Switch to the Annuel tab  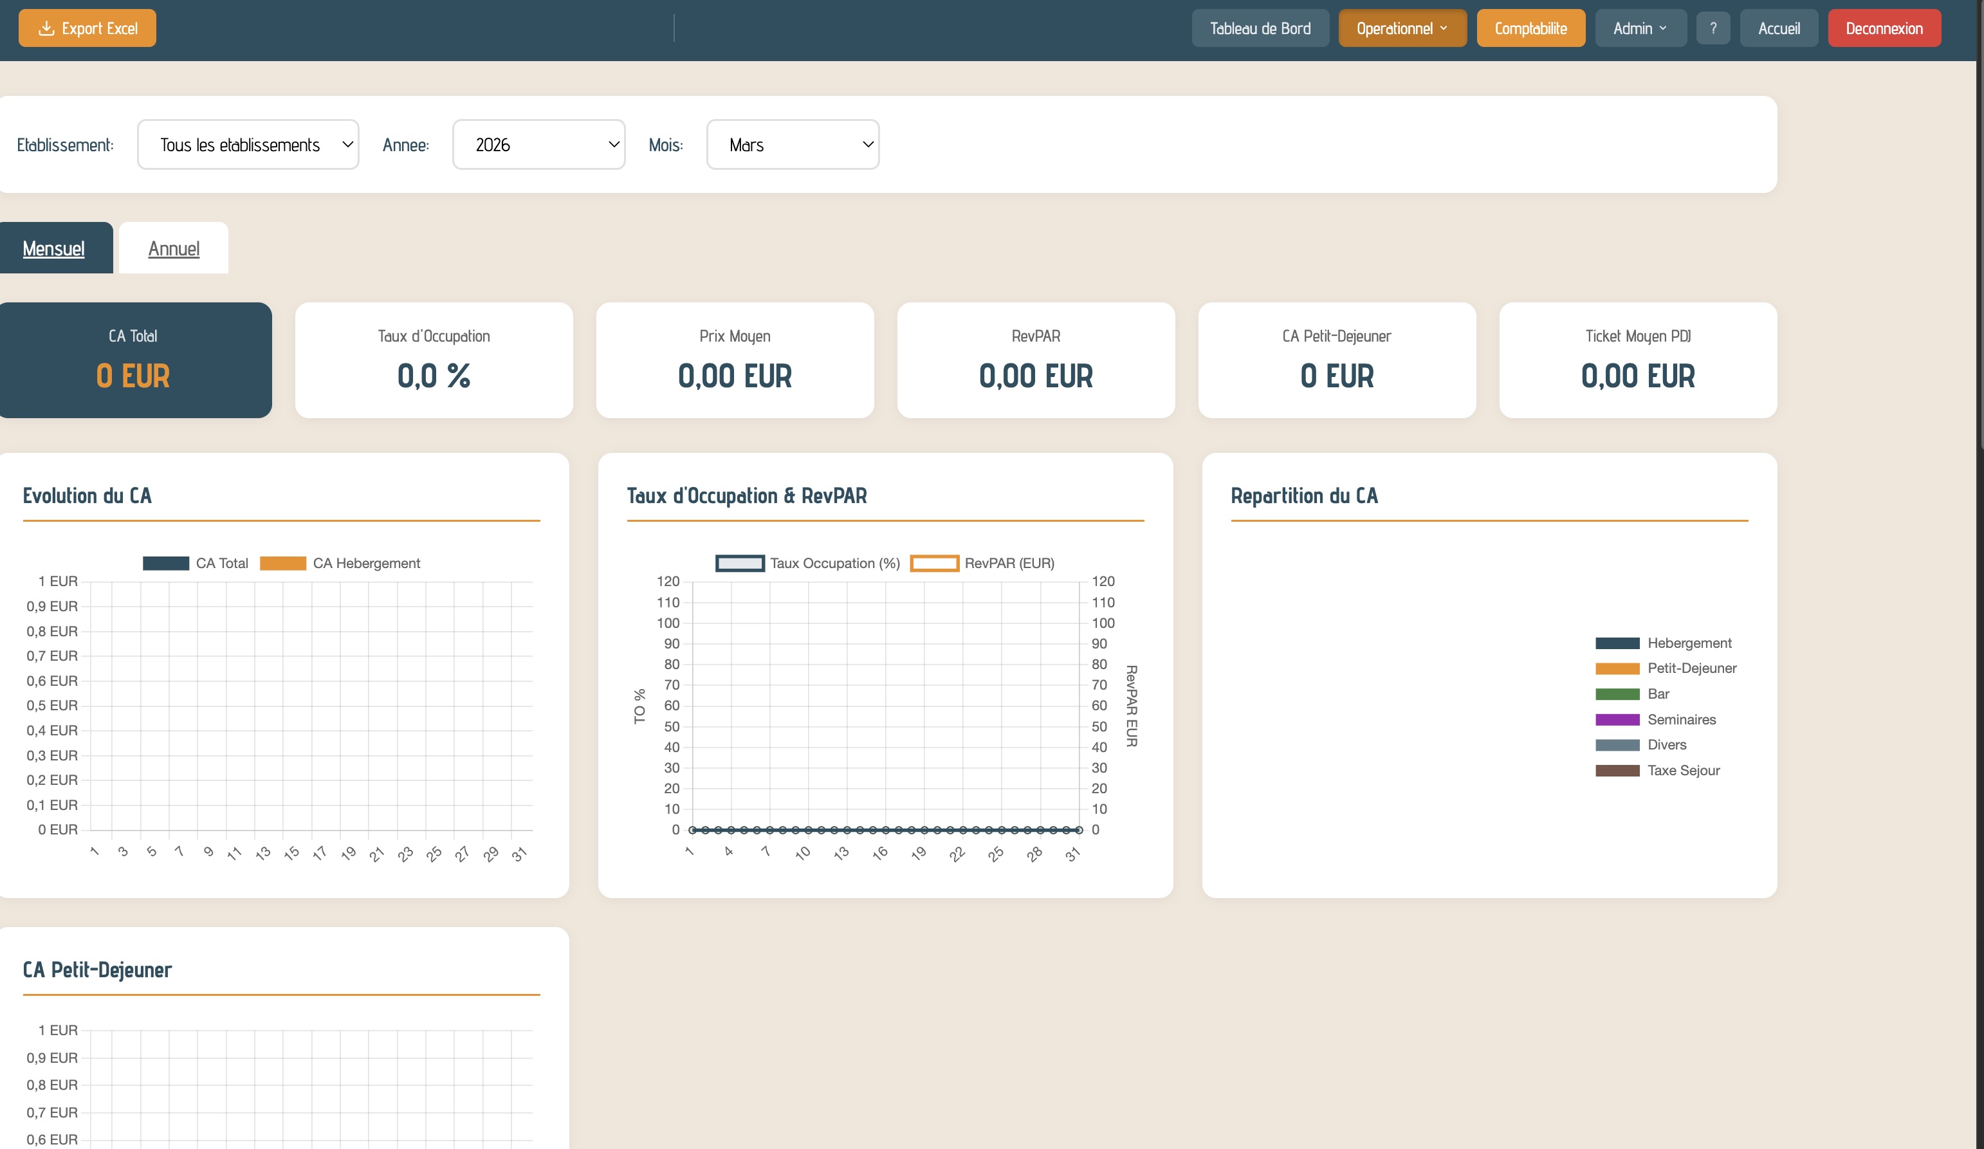coord(172,247)
